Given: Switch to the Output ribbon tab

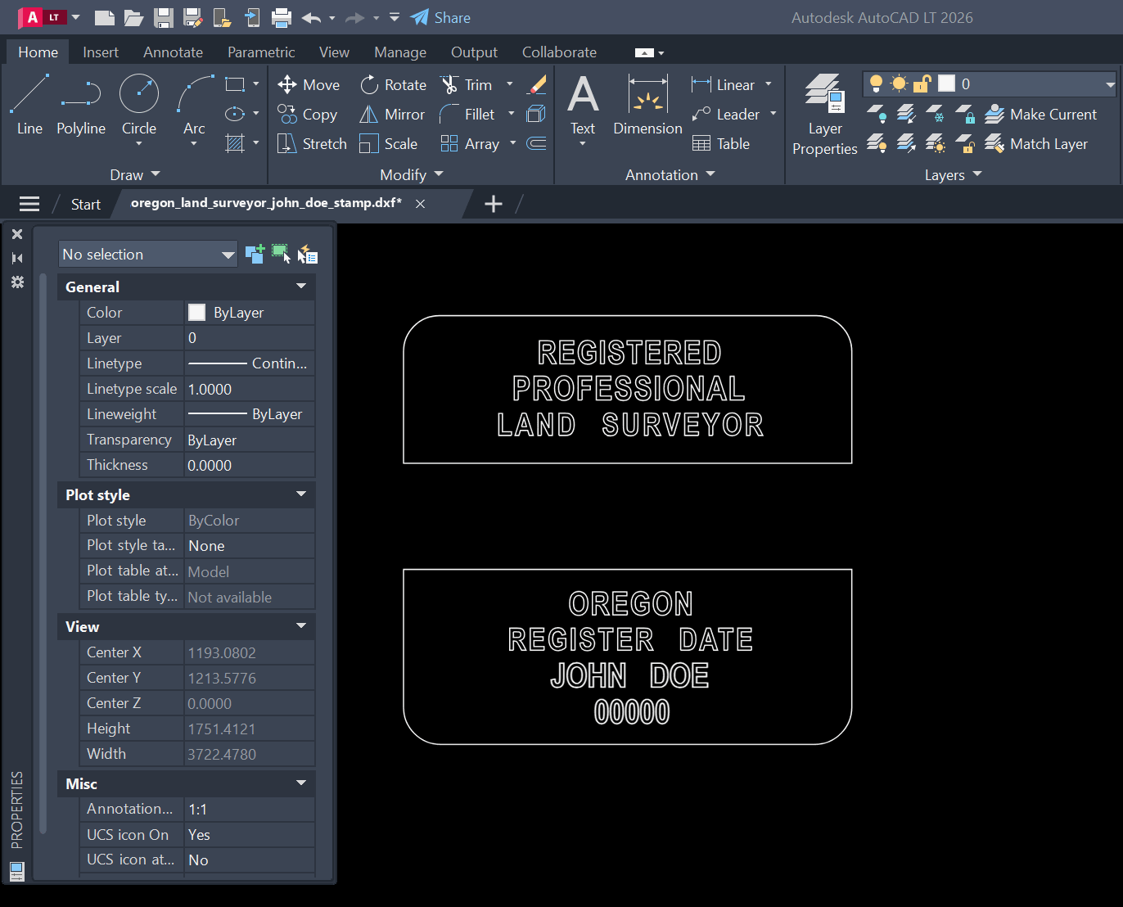Looking at the screenshot, I should click(x=474, y=52).
